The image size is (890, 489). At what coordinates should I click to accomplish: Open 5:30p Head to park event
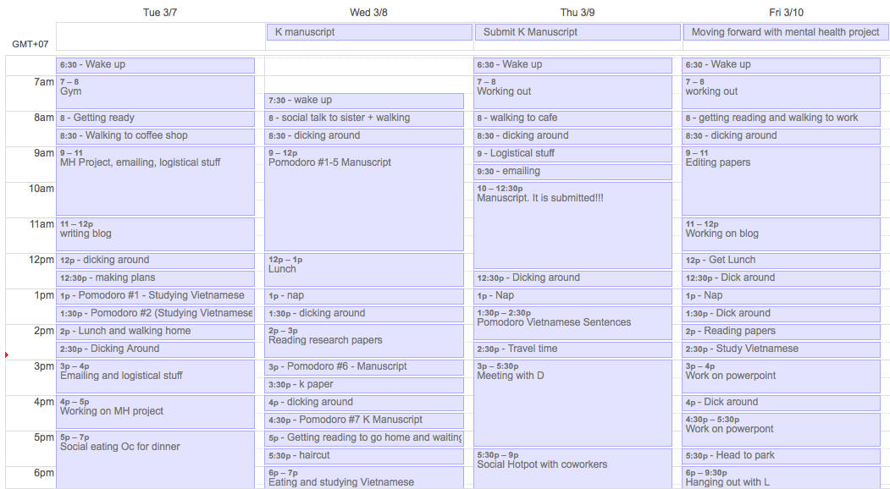[781, 455]
